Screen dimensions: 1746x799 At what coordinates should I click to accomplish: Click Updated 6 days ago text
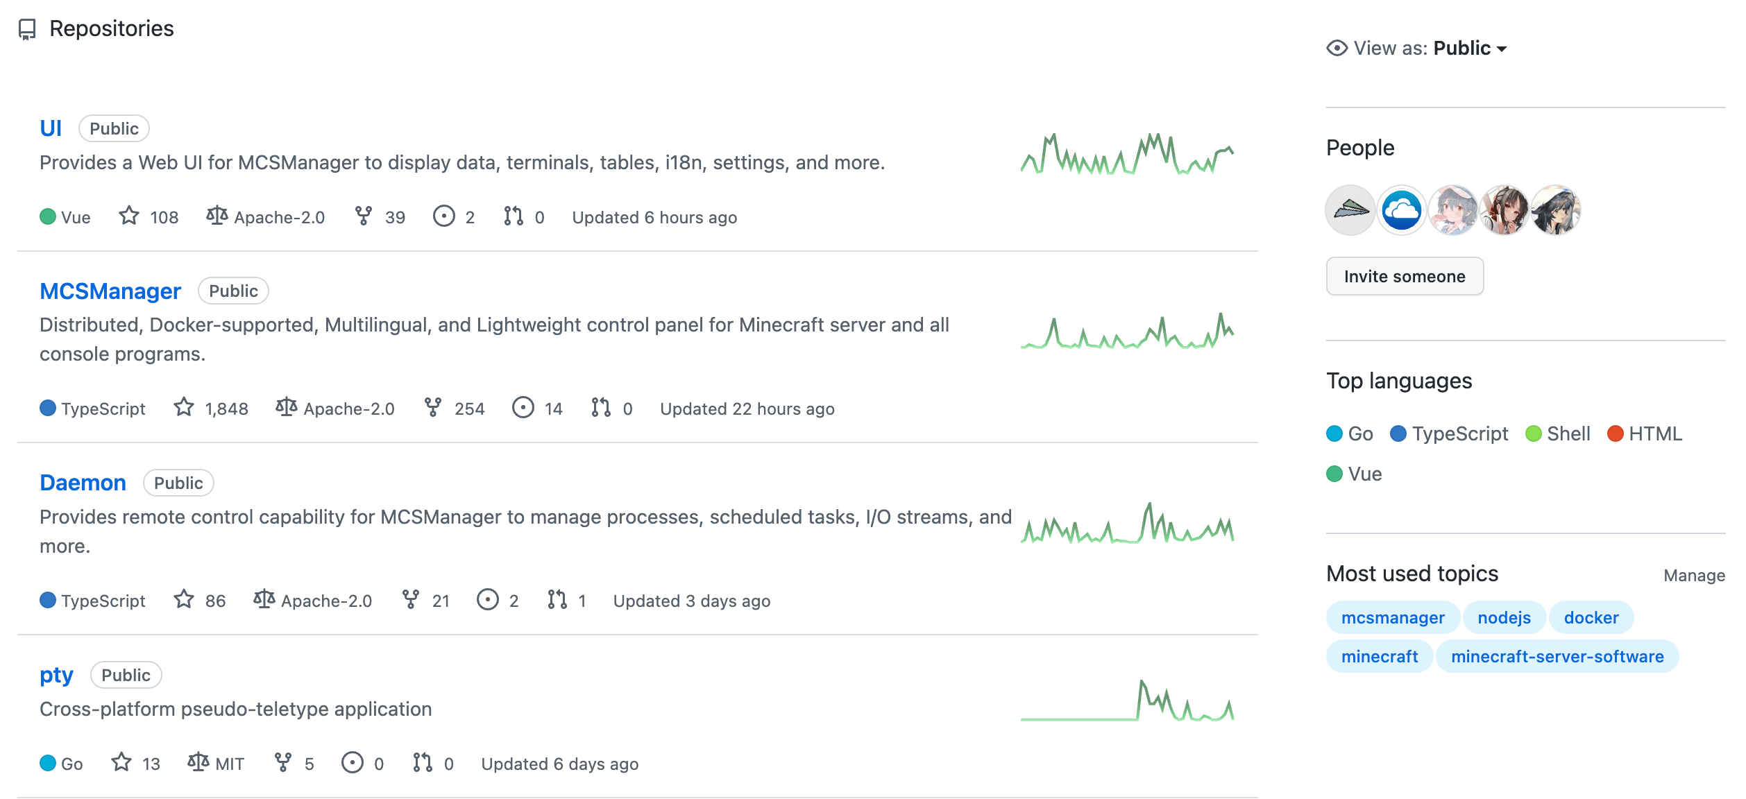(x=560, y=764)
